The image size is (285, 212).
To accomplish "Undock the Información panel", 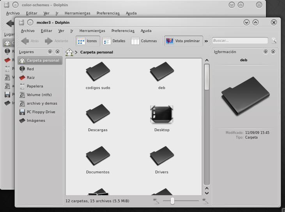I will pos(266,52).
